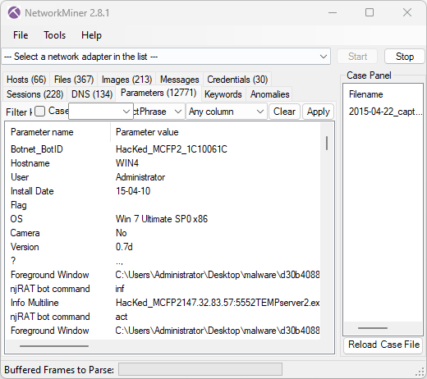This screenshot has height=379, width=427.
Task: Open the Tools menu
Action: tap(54, 35)
